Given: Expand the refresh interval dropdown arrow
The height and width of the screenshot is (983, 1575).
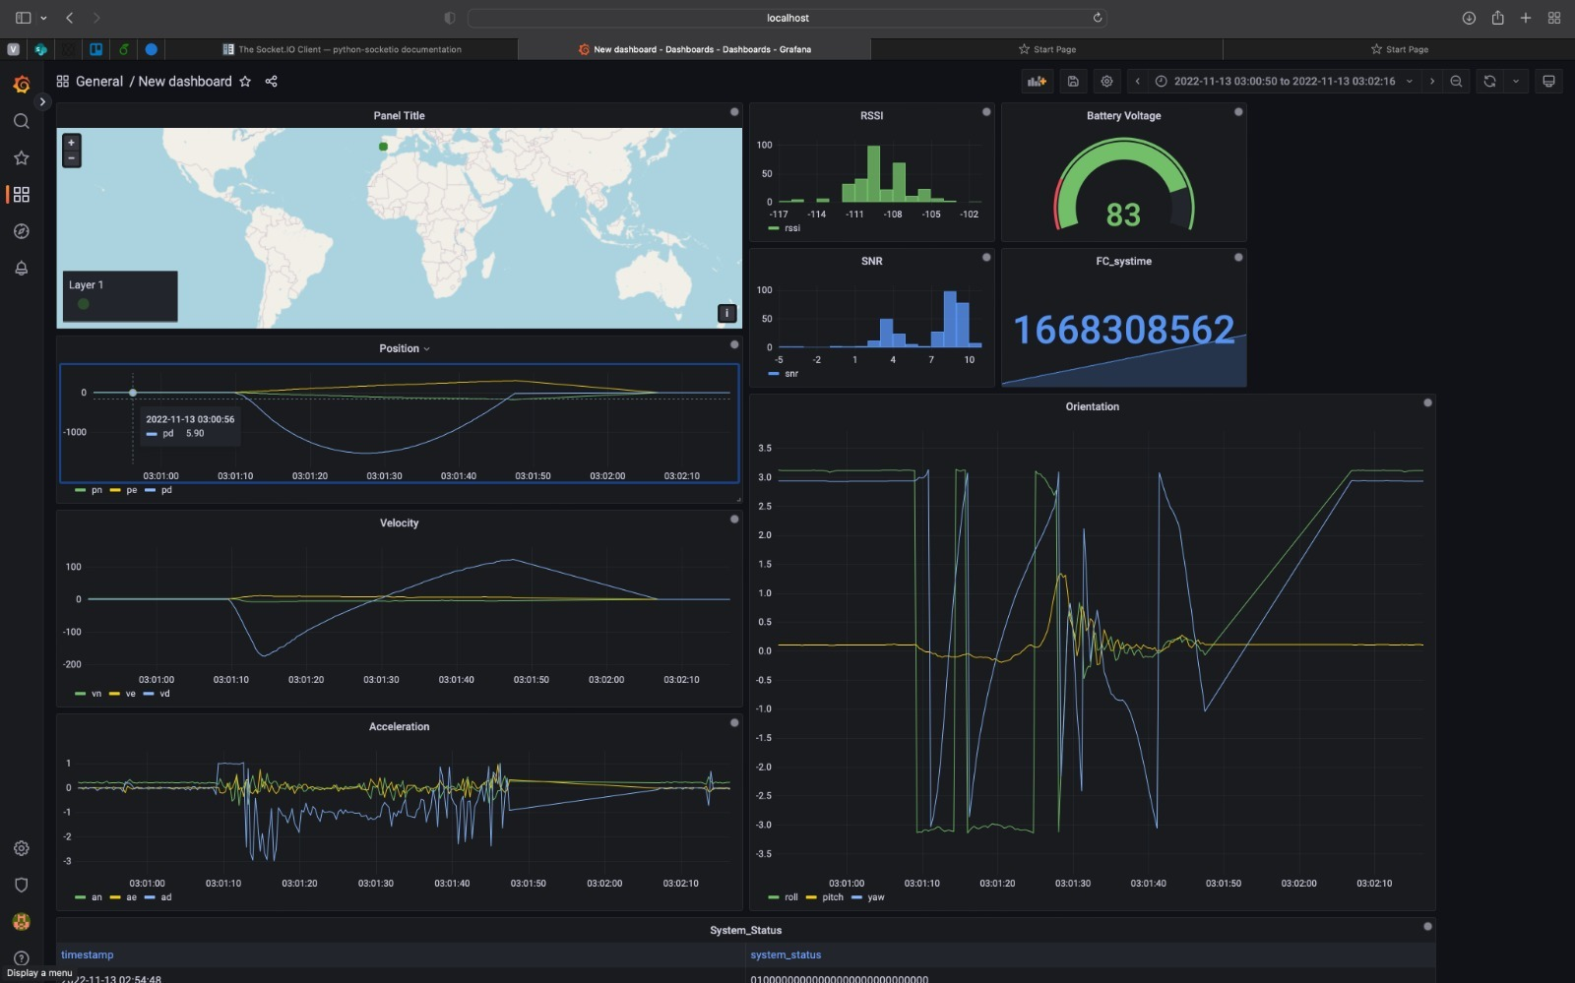Looking at the screenshot, I should [x=1515, y=82].
